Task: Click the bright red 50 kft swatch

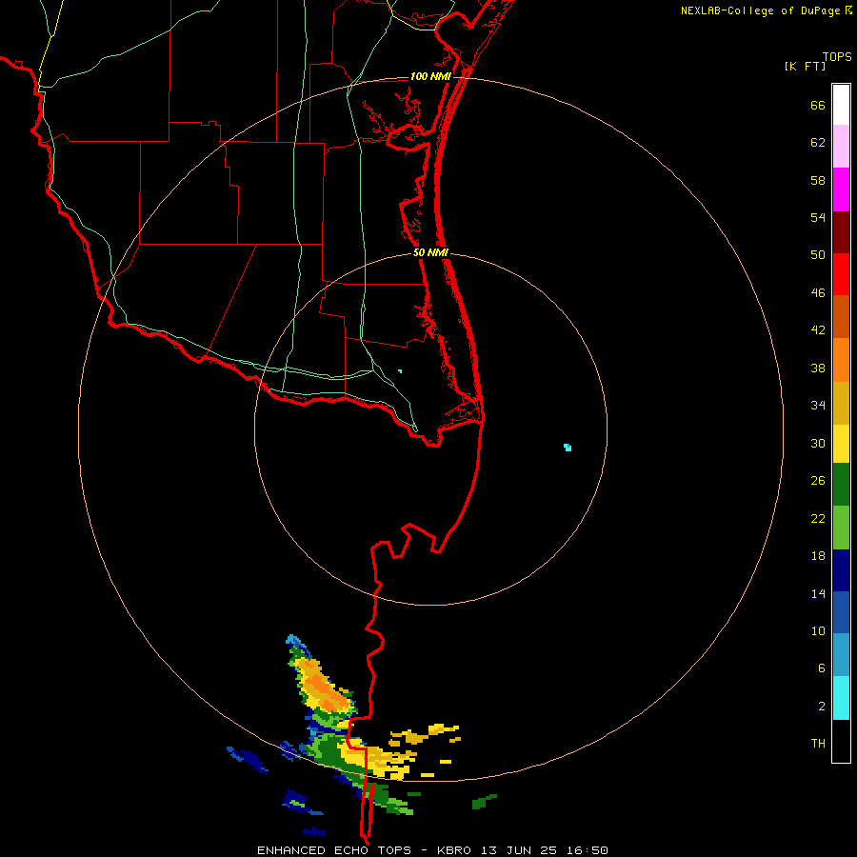Action: (841, 274)
